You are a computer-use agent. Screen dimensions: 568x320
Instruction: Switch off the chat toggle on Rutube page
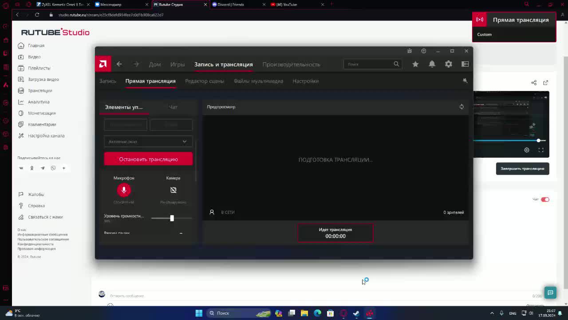(545, 200)
